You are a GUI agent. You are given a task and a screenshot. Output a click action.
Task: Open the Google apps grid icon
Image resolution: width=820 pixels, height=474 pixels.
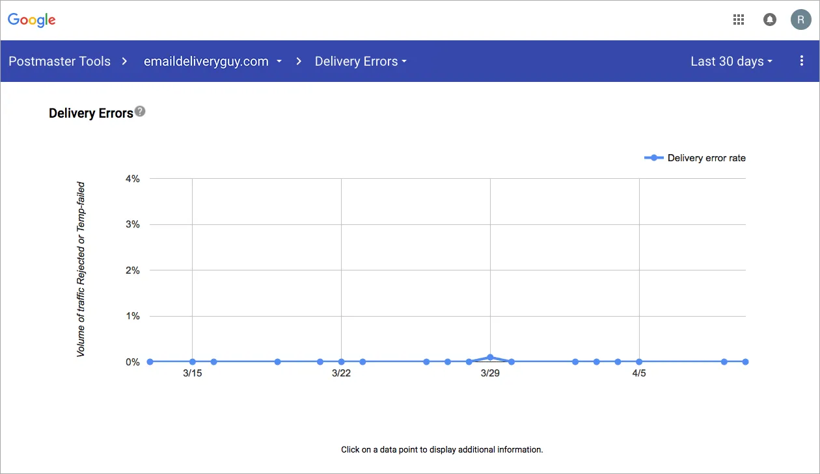coord(739,20)
